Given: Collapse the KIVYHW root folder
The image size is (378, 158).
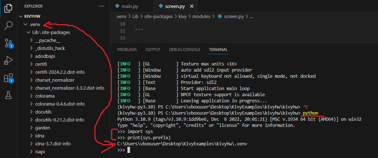Looking at the screenshot, I should (20, 16).
